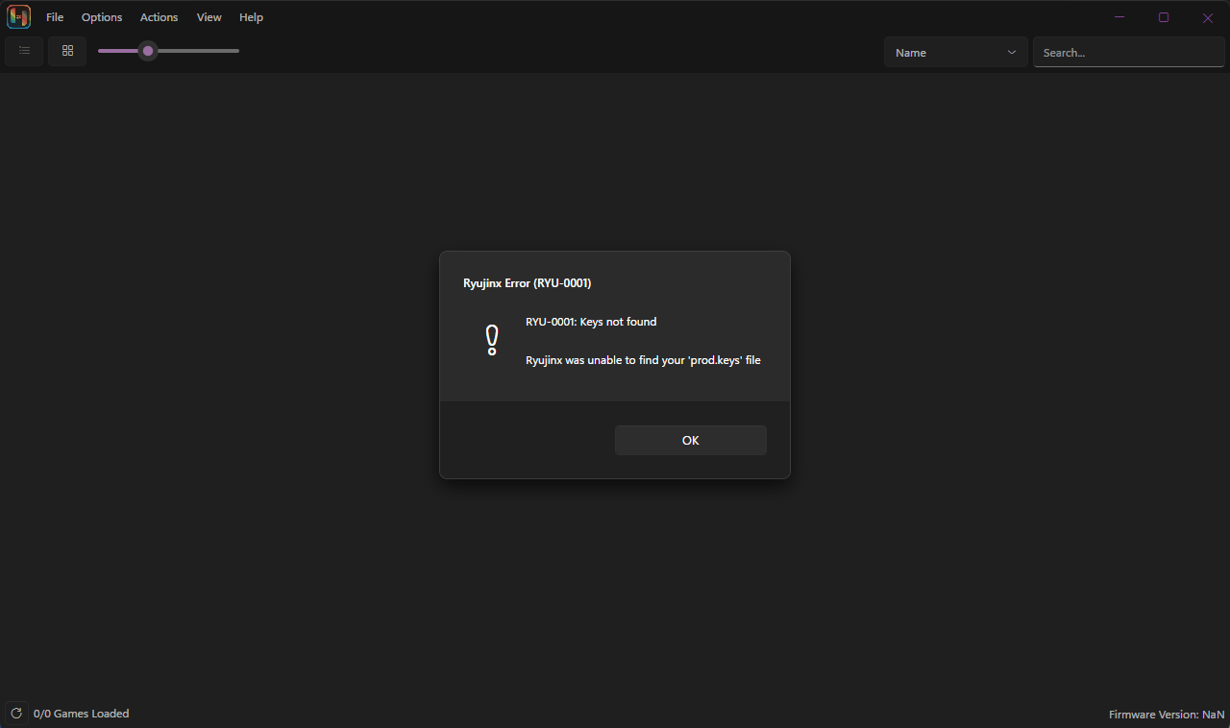Click the Ryujinx application logo
The image size is (1230, 728).
[18, 16]
